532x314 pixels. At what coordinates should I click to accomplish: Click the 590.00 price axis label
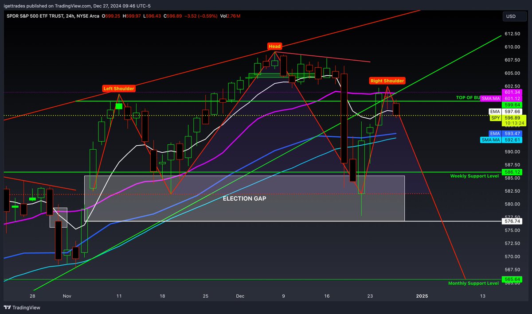coord(512,151)
